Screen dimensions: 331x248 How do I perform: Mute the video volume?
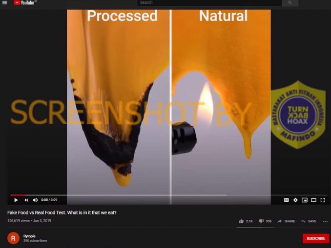coord(35,200)
